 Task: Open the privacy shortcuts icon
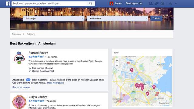171,4
